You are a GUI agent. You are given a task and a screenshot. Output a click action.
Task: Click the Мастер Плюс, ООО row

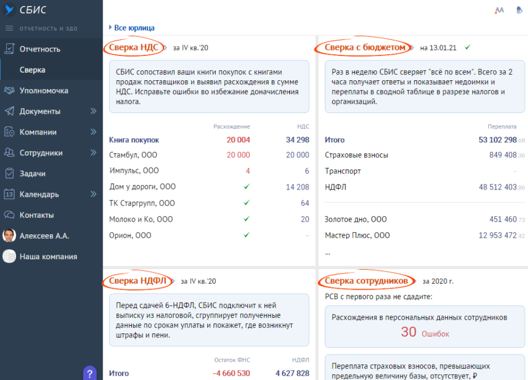click(x=425, y=235)
